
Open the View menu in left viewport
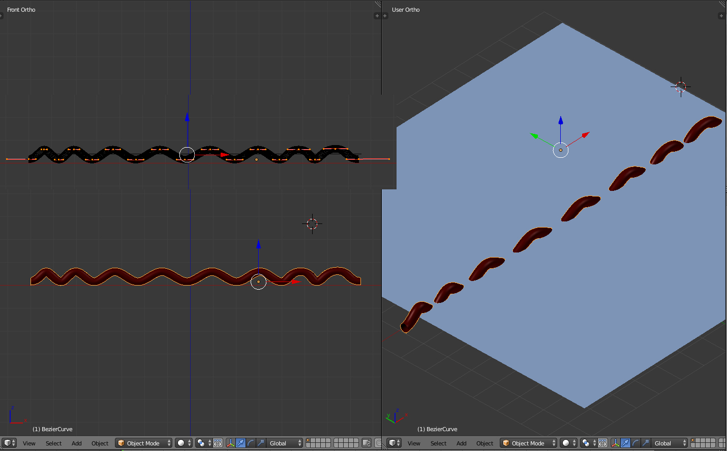29,443
